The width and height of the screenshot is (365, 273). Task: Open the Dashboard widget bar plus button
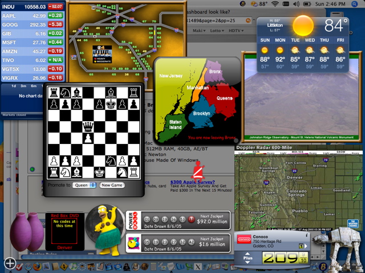10,263
